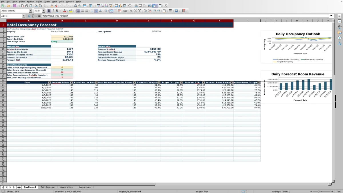Click the Background Color highlight swatch

70,11
